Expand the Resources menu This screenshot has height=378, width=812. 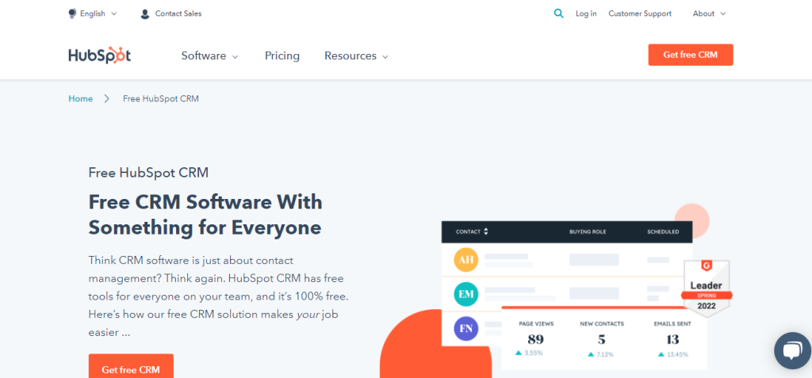356,56
